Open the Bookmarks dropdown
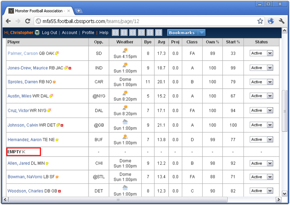290x205 pixels. click(x=186, y=32)
